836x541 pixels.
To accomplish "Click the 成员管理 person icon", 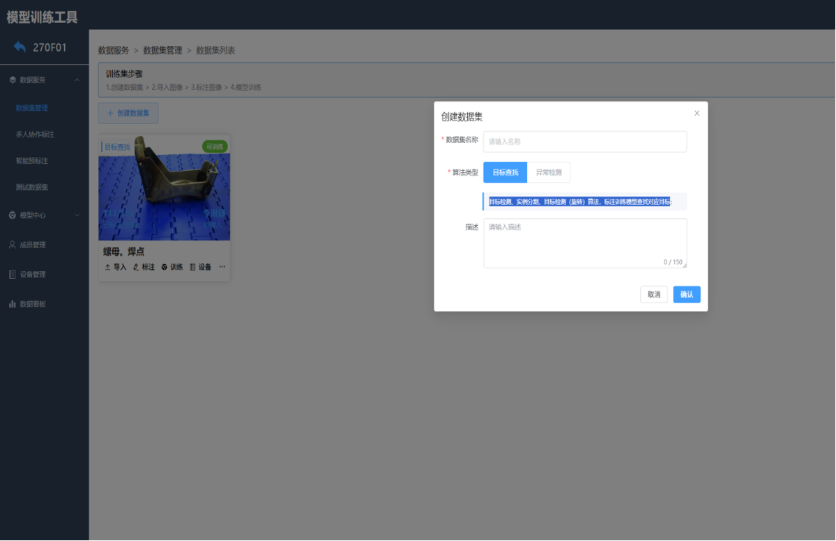I will 13,245.
